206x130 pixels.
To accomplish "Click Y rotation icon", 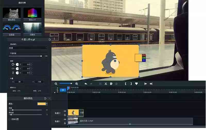I will (x=13, y=68).
